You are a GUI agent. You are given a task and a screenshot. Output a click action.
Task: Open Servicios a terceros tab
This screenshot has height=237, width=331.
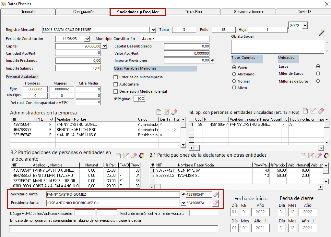249,12
